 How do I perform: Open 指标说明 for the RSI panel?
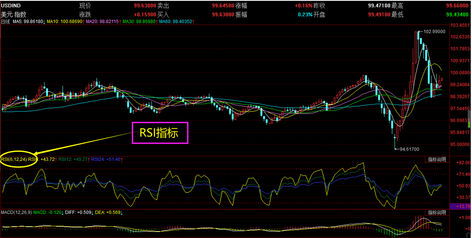pos(437,159)
